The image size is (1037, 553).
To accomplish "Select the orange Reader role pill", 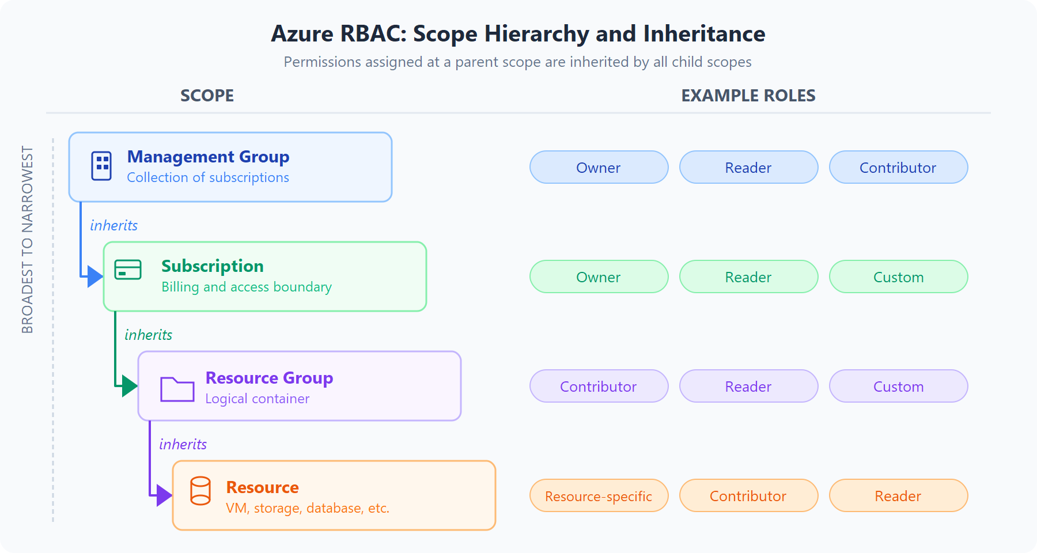I will click(899, 495).
